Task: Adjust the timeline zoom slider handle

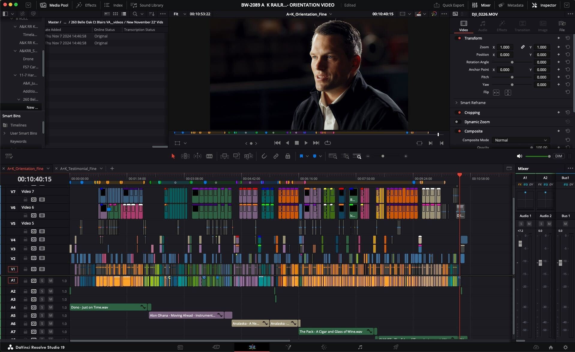Action: [x=383, y=156]
